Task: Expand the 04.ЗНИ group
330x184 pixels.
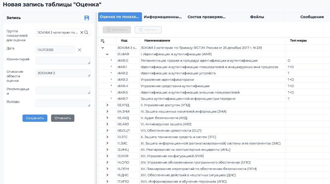Action: [107, 111]
